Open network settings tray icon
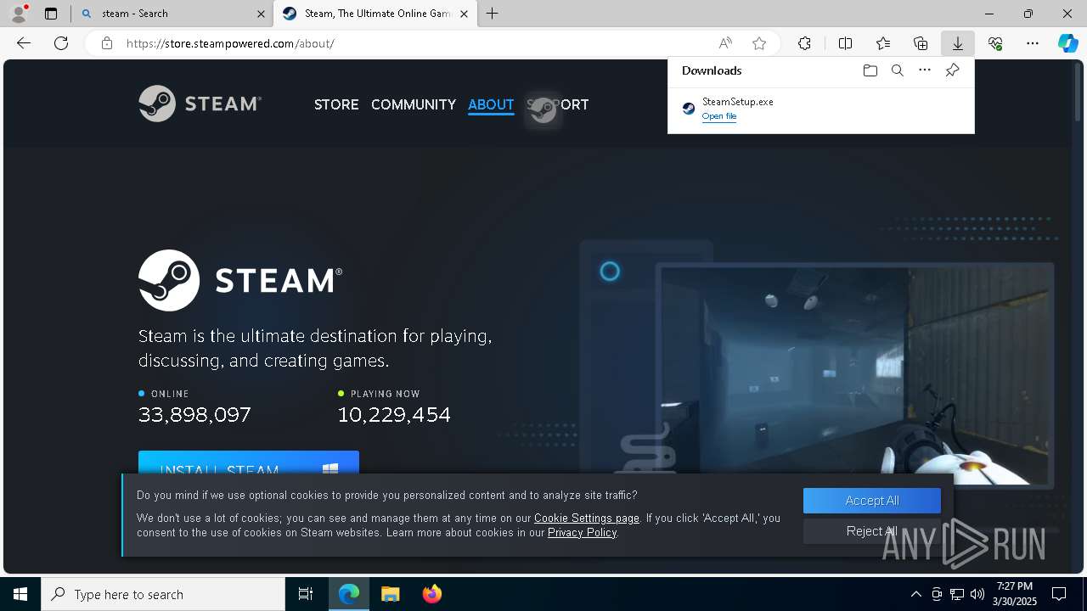This screenshot has height=611, width=1087. coord(957,594)
